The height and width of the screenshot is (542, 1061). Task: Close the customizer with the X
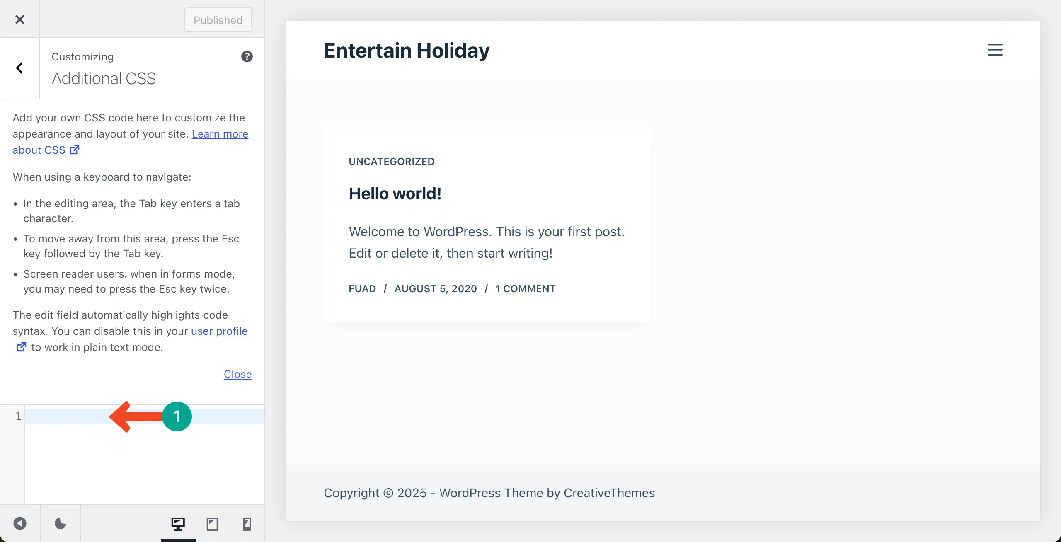(x=20, y=19)
